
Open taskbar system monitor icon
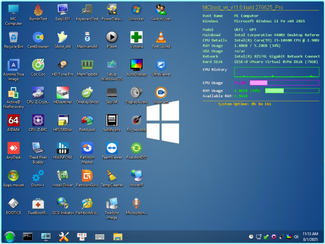46,237
